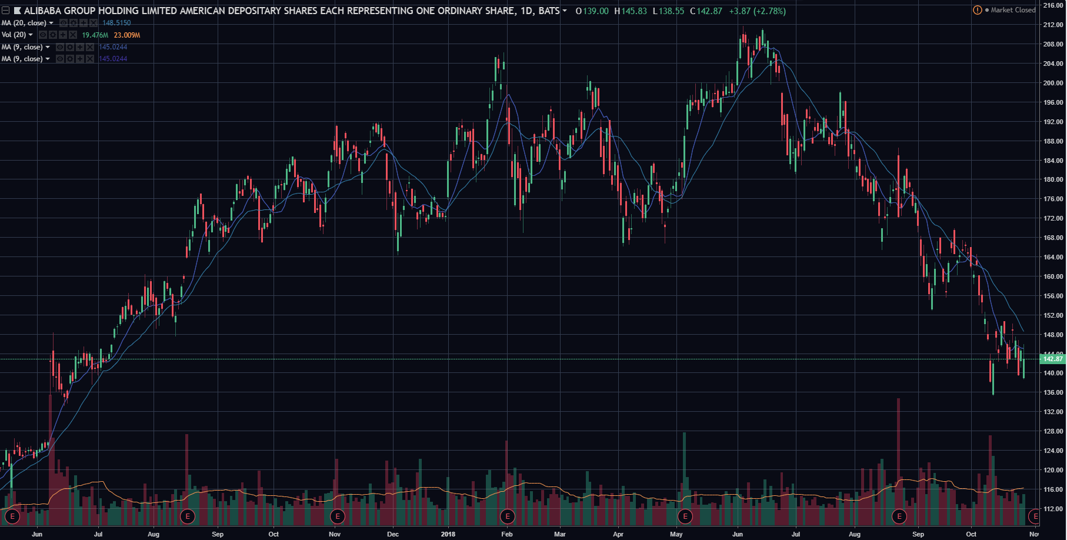The width and height of the screenshot is (1067, 540).
Task: Open the earnings E marker at May 2018
Action: point(685,516)
